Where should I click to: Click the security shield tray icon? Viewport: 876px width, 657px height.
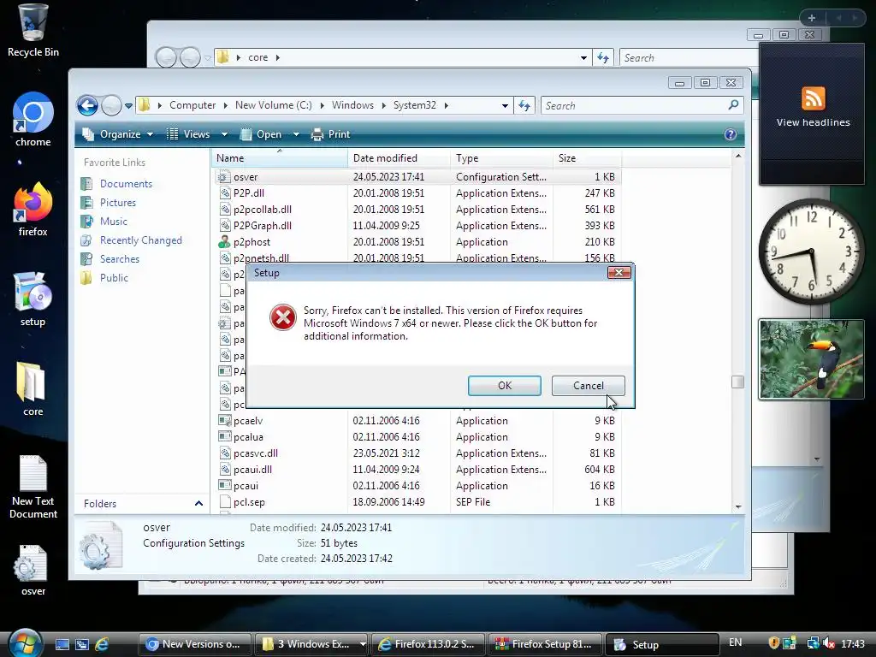[773, 643]
